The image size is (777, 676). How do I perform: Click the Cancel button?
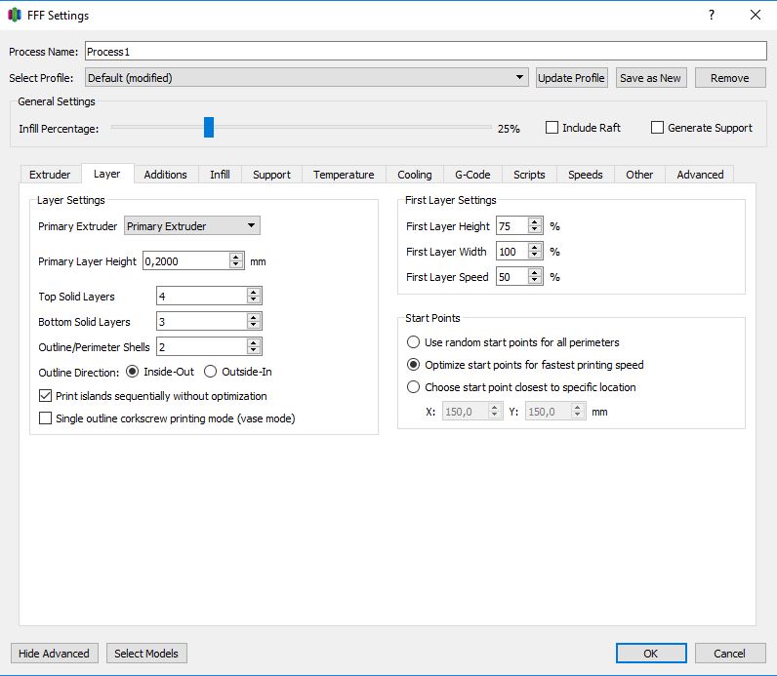pyautogui.click(x=730, y=654)
